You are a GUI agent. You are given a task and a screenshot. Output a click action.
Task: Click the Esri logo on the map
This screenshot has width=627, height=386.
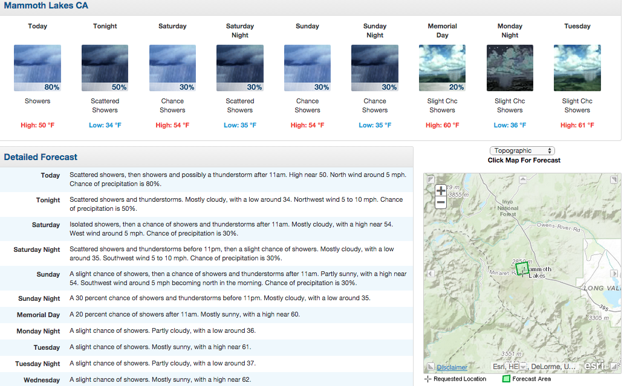(x=594, y=365)
